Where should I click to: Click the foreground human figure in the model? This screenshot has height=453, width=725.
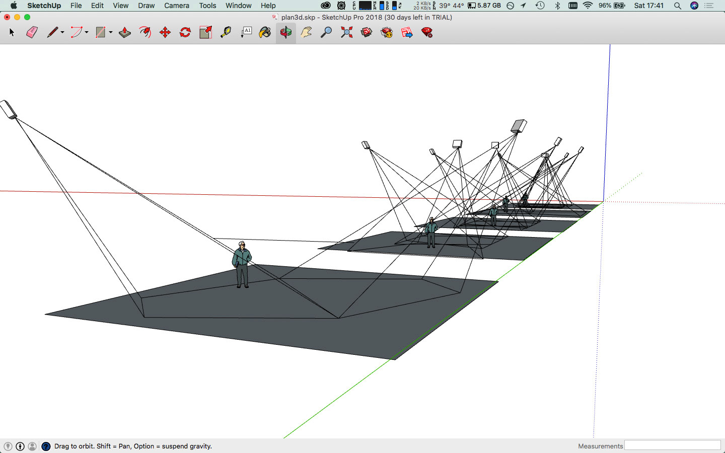(242, 264)
